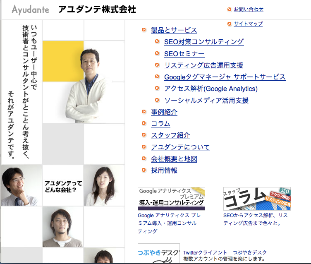Select リスティング広告運用支援 link
This screenshot has width=311, height=264.
(204, 65)
